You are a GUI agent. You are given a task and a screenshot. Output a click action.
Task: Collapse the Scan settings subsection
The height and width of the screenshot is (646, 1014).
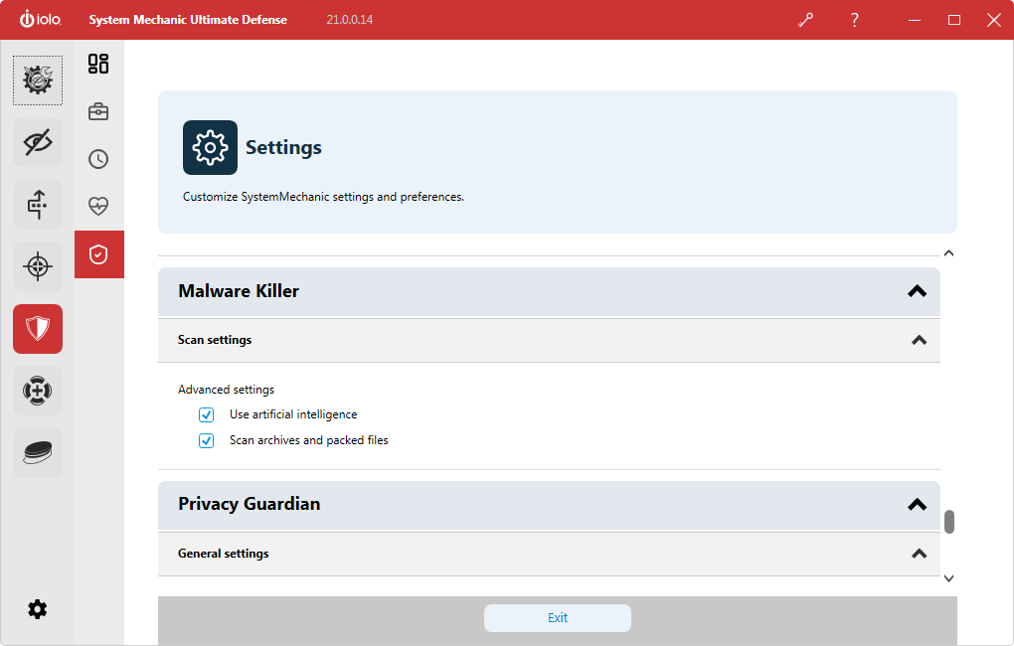point(919,340)
